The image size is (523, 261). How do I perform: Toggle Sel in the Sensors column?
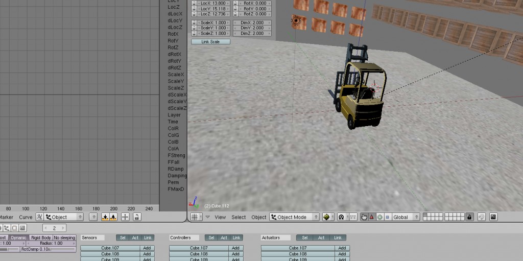click(123, 238)
